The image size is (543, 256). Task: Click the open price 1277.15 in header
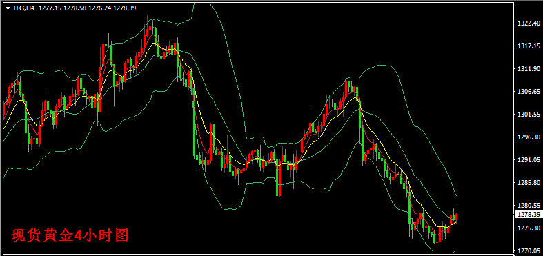coord(50,8)
